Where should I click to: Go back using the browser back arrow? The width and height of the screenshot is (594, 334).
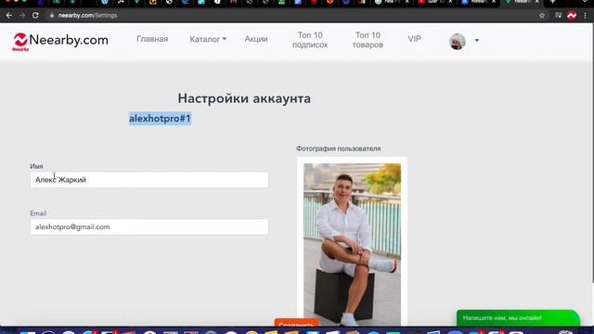click(x=8, y=16)
